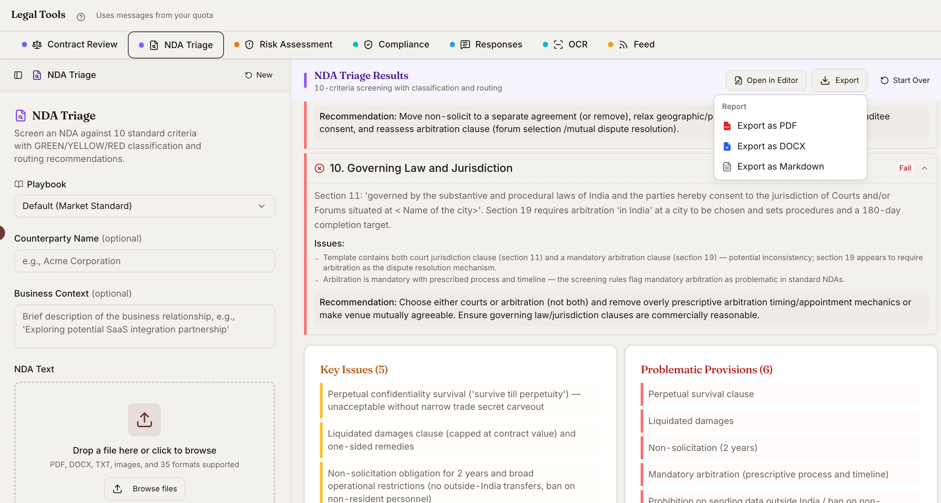Click the scan icon on OCR tab
Image resolution: width=941 pixels, height=503 pixels.
coord(558,44)
